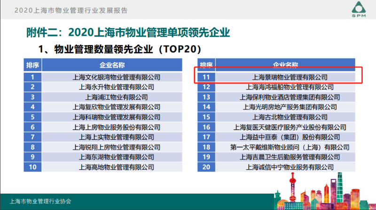
Task: Select "上海上实物业管理有限公司" cell
Action: click(x=112, y=137)
